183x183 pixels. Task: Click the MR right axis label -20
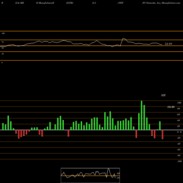179,138
